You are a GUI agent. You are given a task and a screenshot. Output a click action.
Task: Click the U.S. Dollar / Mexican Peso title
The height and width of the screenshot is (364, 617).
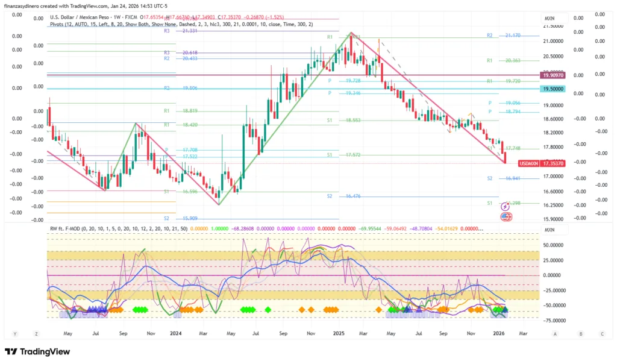click(x=84, y=18)
